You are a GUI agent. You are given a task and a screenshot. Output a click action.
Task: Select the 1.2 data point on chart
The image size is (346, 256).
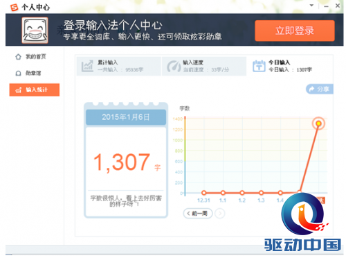pos(242,193)
